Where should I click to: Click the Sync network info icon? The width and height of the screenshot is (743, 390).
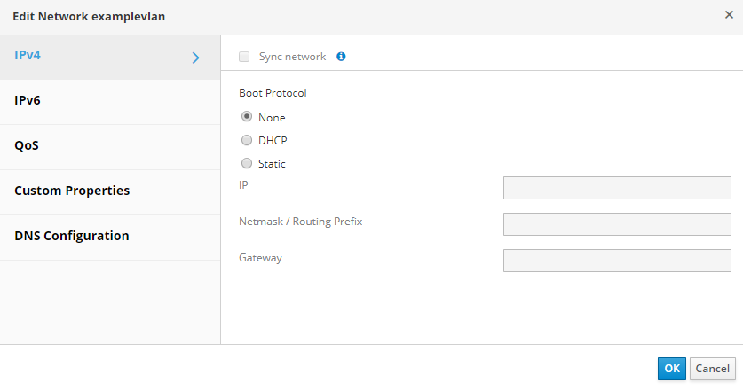[341, 57]
